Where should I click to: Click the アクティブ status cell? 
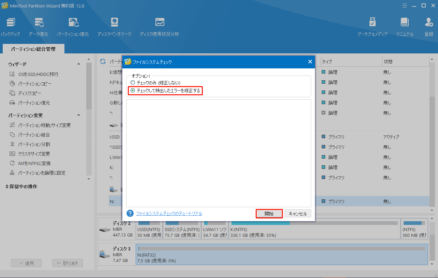click(x=391, y=137)
